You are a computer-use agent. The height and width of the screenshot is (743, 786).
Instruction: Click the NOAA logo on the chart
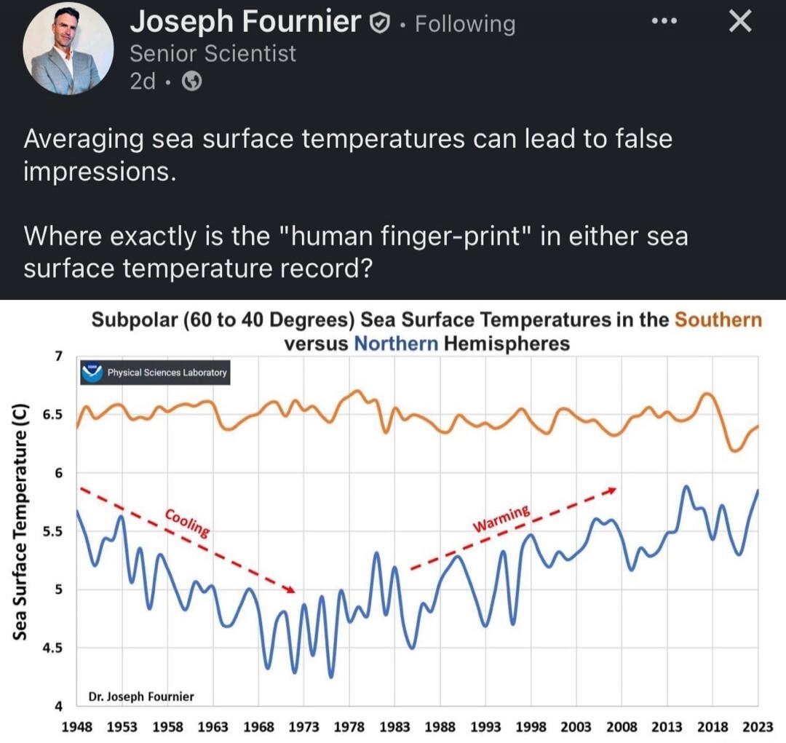click(x=92, y=372)
